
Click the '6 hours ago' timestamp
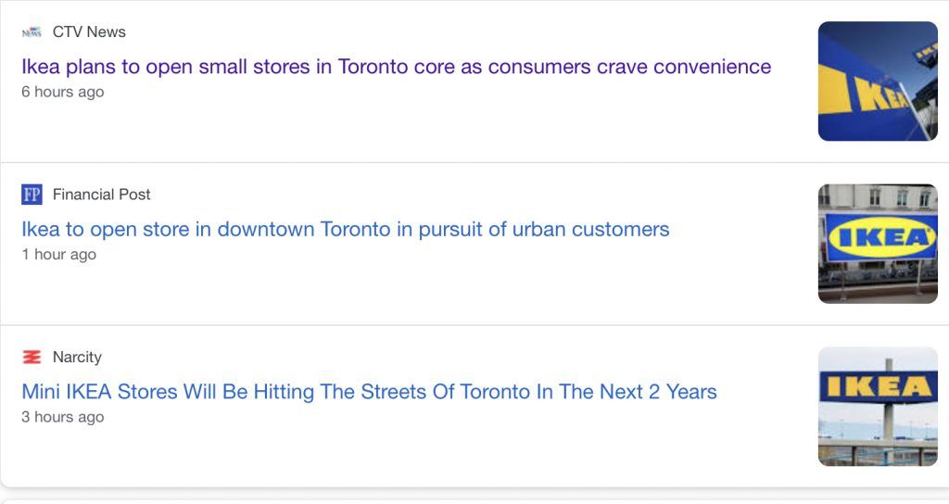[63, 92]
